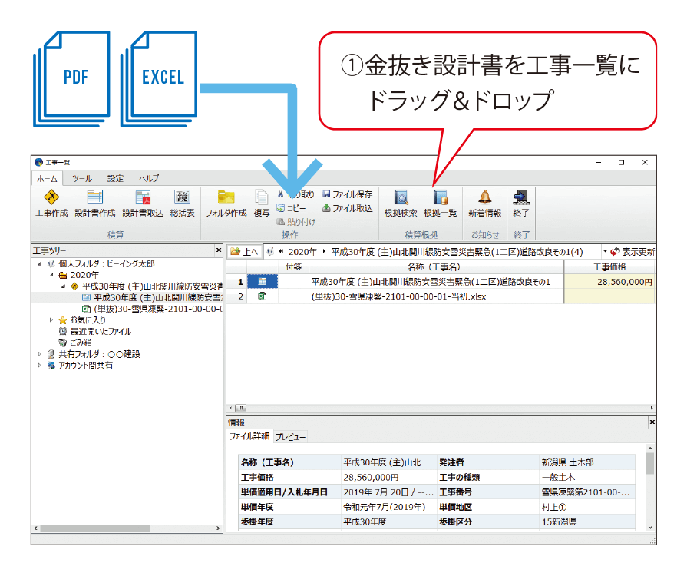
Task: Click the 上へ up button
Action: [245, 252]
